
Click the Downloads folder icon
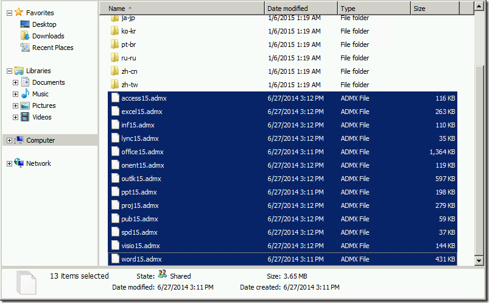click(x=25, y=35)
